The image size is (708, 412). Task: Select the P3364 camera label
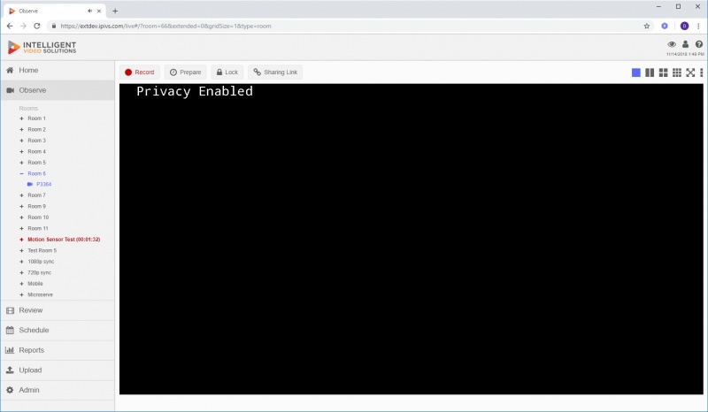pos(43,184)
